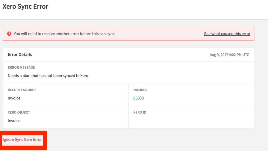268x151 pixels.
Task: Click the Ignore Sync Item Error link
Action: (x=22, y=140)
